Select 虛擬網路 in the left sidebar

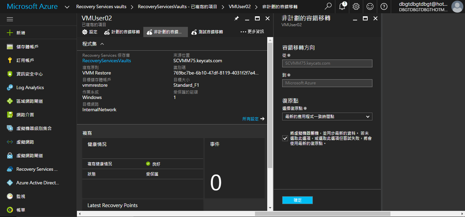pos(26,142)
